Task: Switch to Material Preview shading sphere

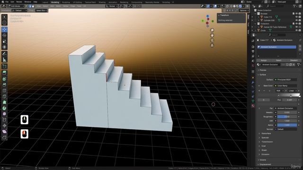Action: click(x=237, y=6)
